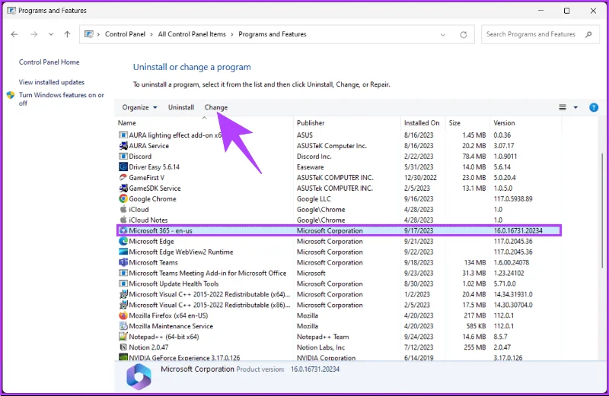Select the Driver Easy 5.6.14 icon
This screenshot has height=396, width=609.
(123, 166)
